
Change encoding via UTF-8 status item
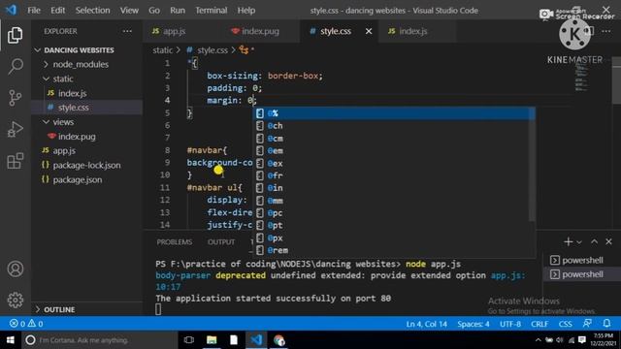click(510, 324)
